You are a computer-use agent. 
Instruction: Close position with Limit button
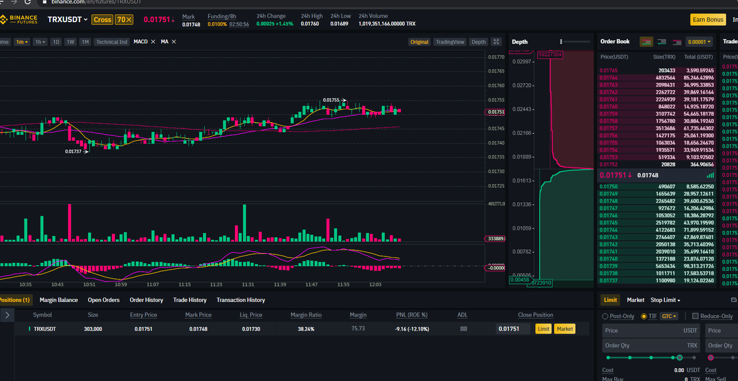click(x=543, y=329)
